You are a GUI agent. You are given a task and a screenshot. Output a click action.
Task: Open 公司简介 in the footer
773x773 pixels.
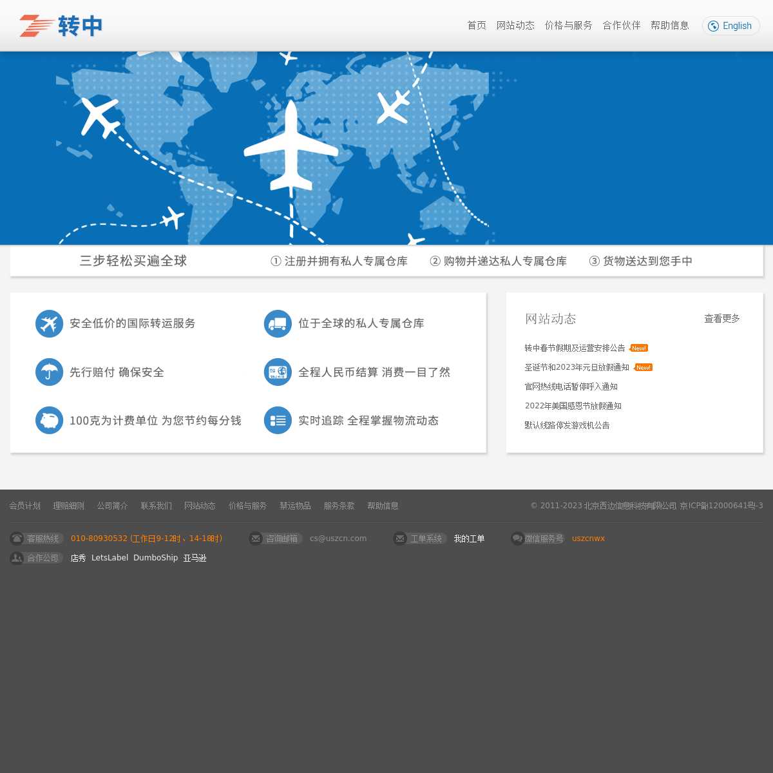click(113, 506)
